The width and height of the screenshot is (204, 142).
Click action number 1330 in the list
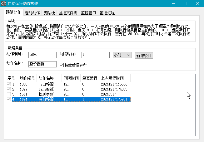(23, 84)
